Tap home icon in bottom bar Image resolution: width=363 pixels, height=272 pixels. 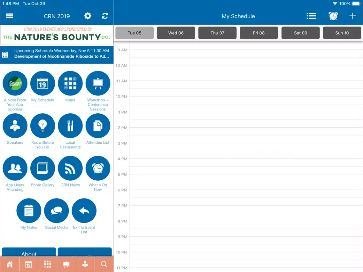pyautogui.click(x=10, y=264)
